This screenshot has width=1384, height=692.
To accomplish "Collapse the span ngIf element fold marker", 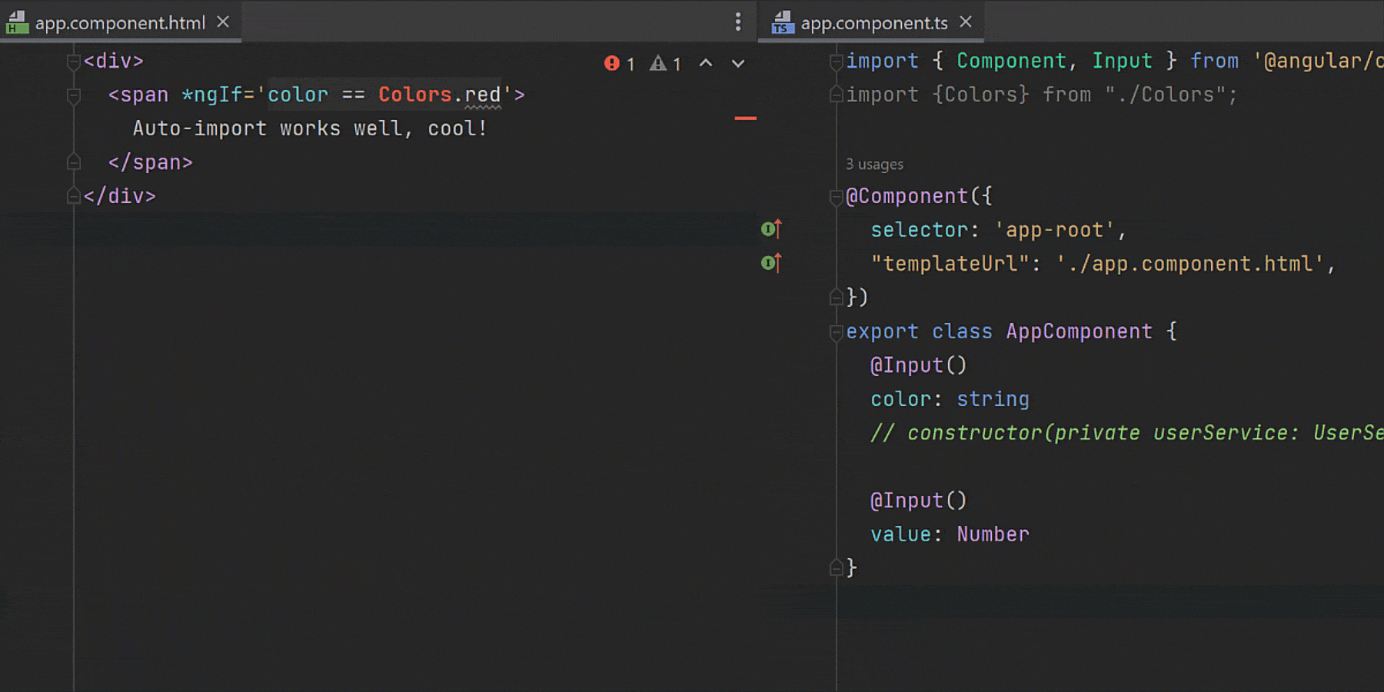I will tap(74, 95).
